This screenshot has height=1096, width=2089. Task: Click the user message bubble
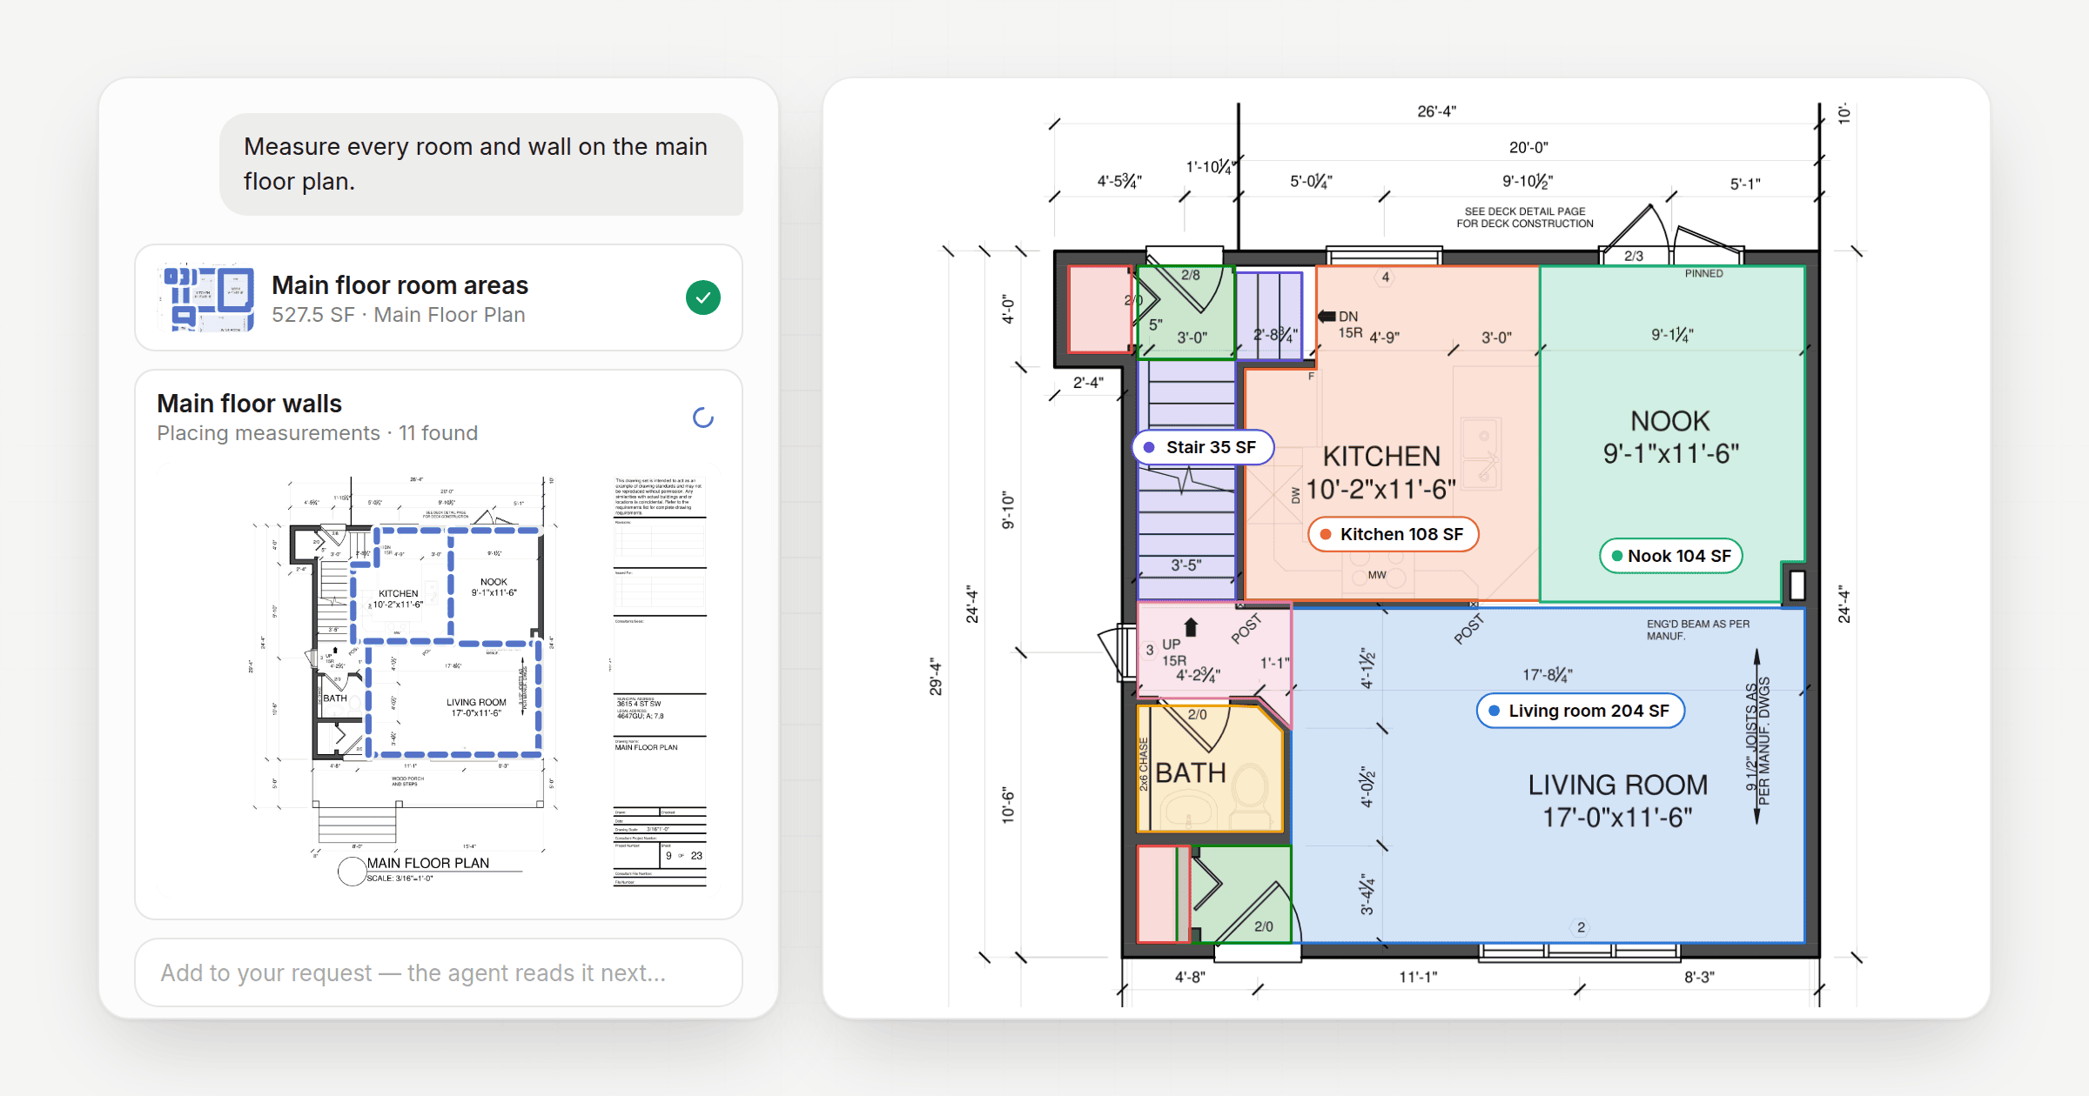coord(481,164)
